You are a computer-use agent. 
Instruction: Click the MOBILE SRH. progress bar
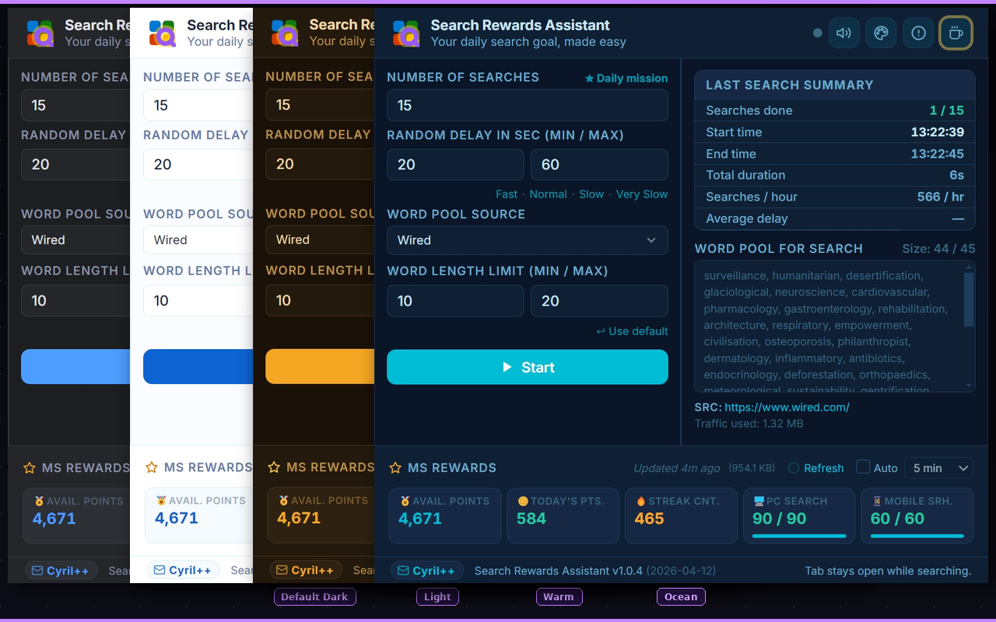coord(917,536)
